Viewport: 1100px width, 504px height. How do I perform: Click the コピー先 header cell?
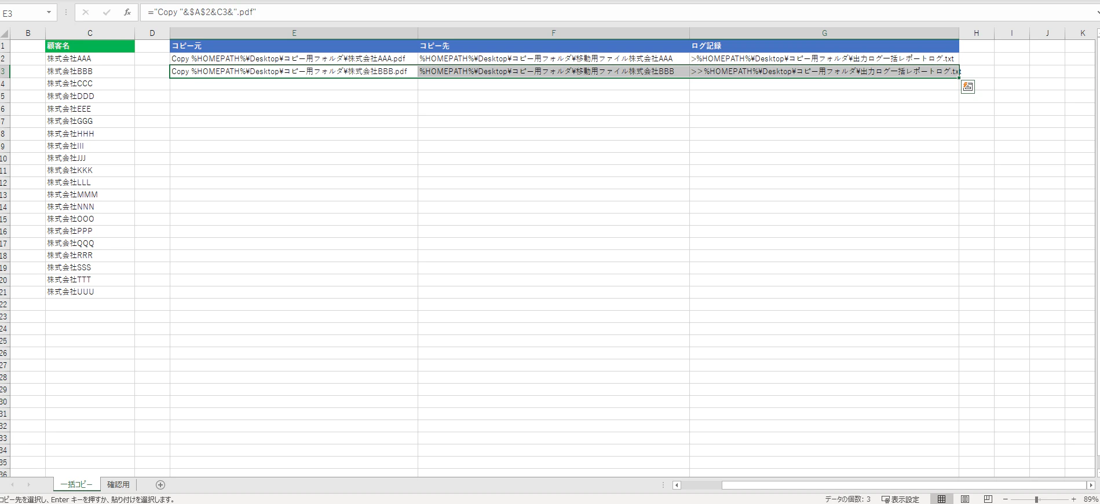(554, 46)
